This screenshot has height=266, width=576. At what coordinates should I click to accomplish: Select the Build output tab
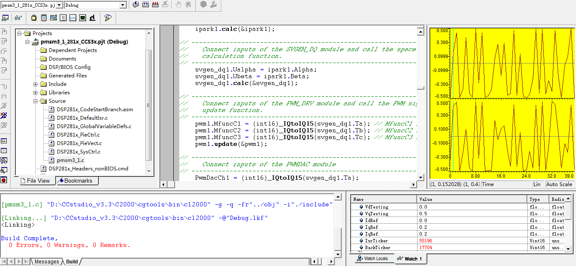(x=72, y=261)
